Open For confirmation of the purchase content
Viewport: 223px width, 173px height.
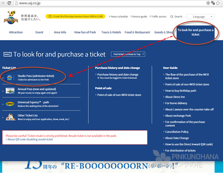[x=185, y=124]
